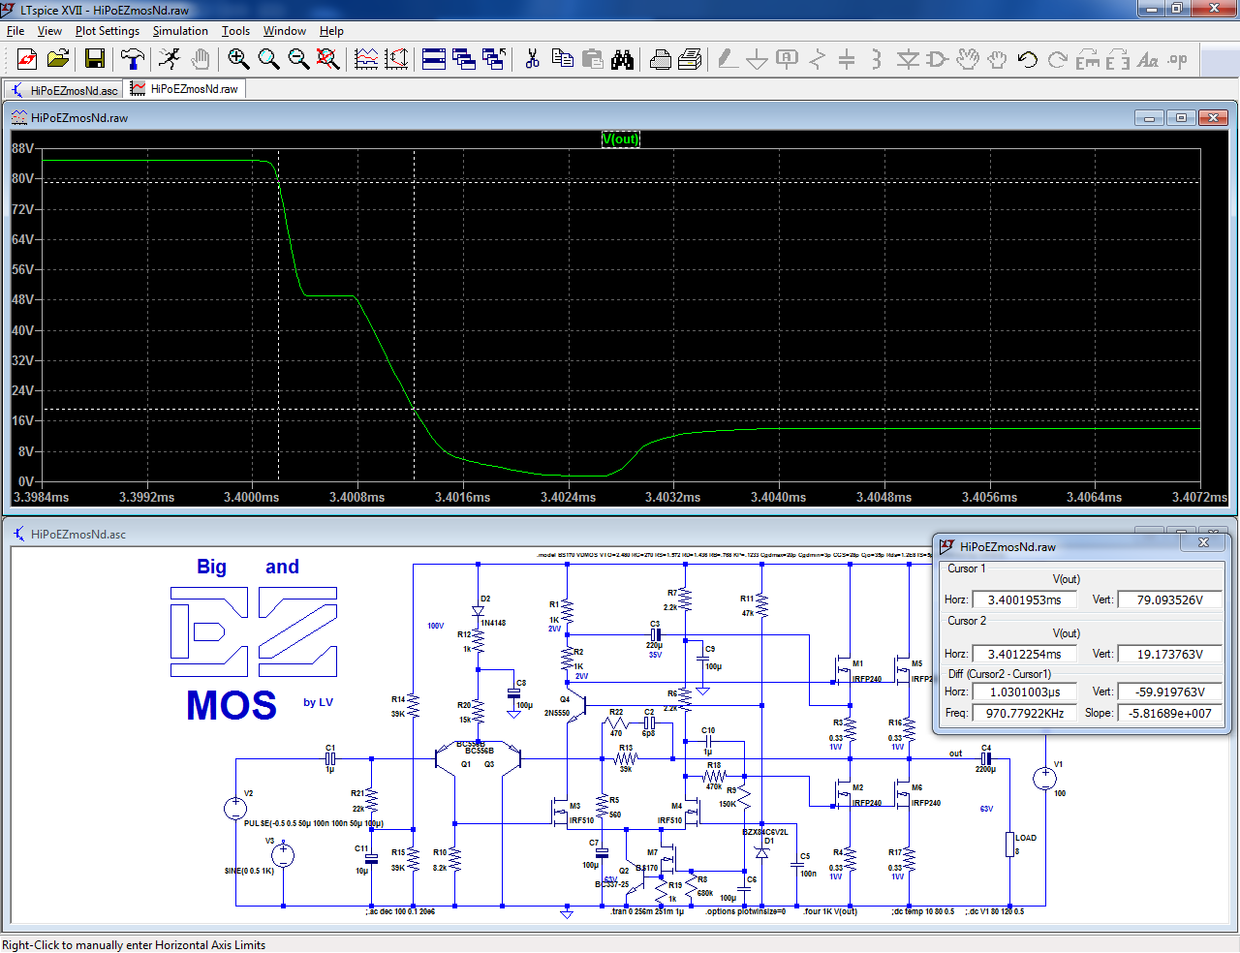Click the Slope value field
Viewport: 1240px width, 953px height.
(x=1169, y=713)
